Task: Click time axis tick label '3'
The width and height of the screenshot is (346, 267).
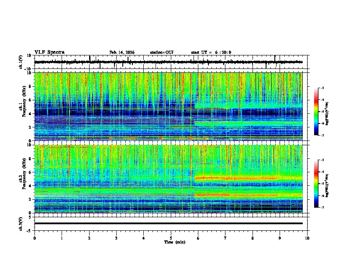Action: pos(116,238)
